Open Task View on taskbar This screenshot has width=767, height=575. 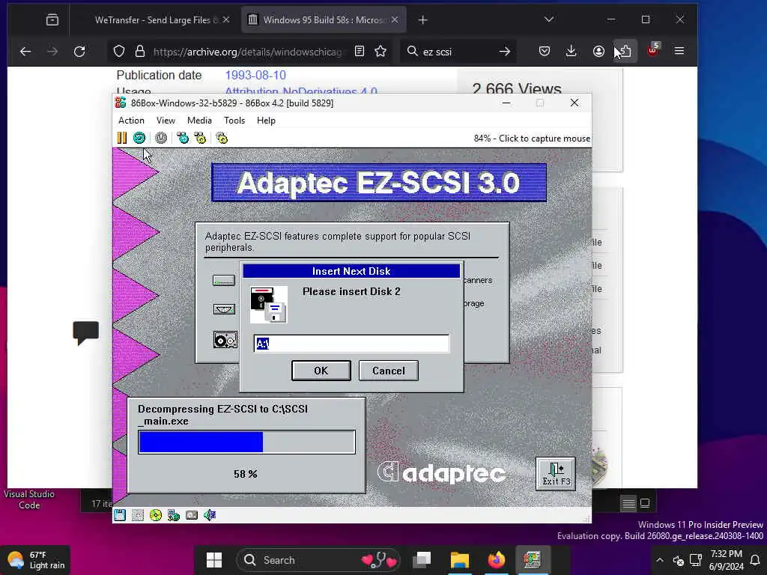[422, 559]
